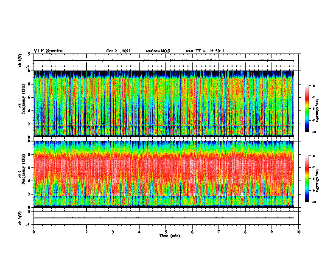
Task: Click the "-6" label on ch.1 colorbar
Action: (313, 85)
